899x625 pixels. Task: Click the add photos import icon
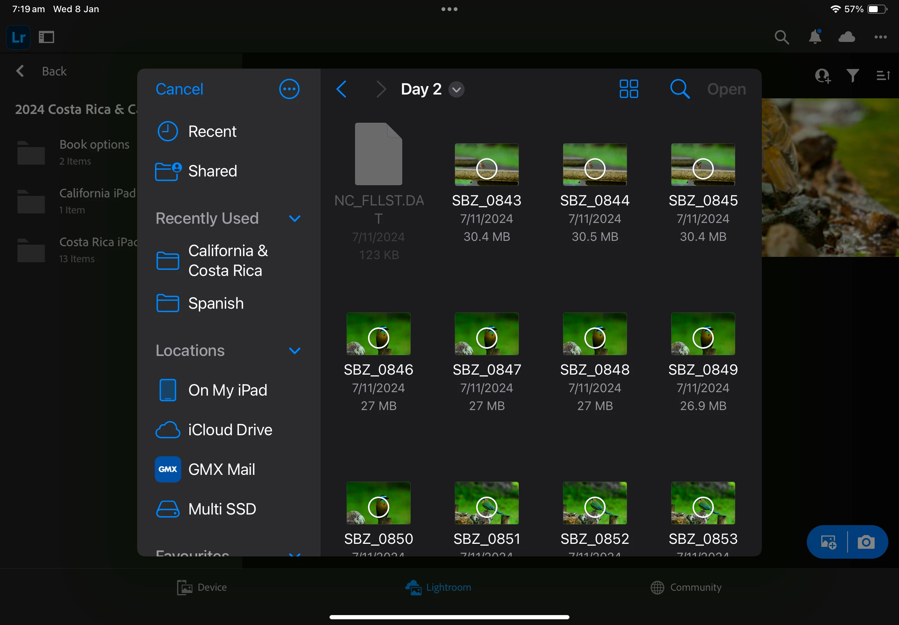(828, 542)
